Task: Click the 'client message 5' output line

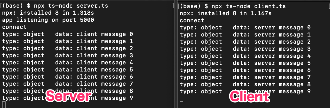Action: (68, 69)
